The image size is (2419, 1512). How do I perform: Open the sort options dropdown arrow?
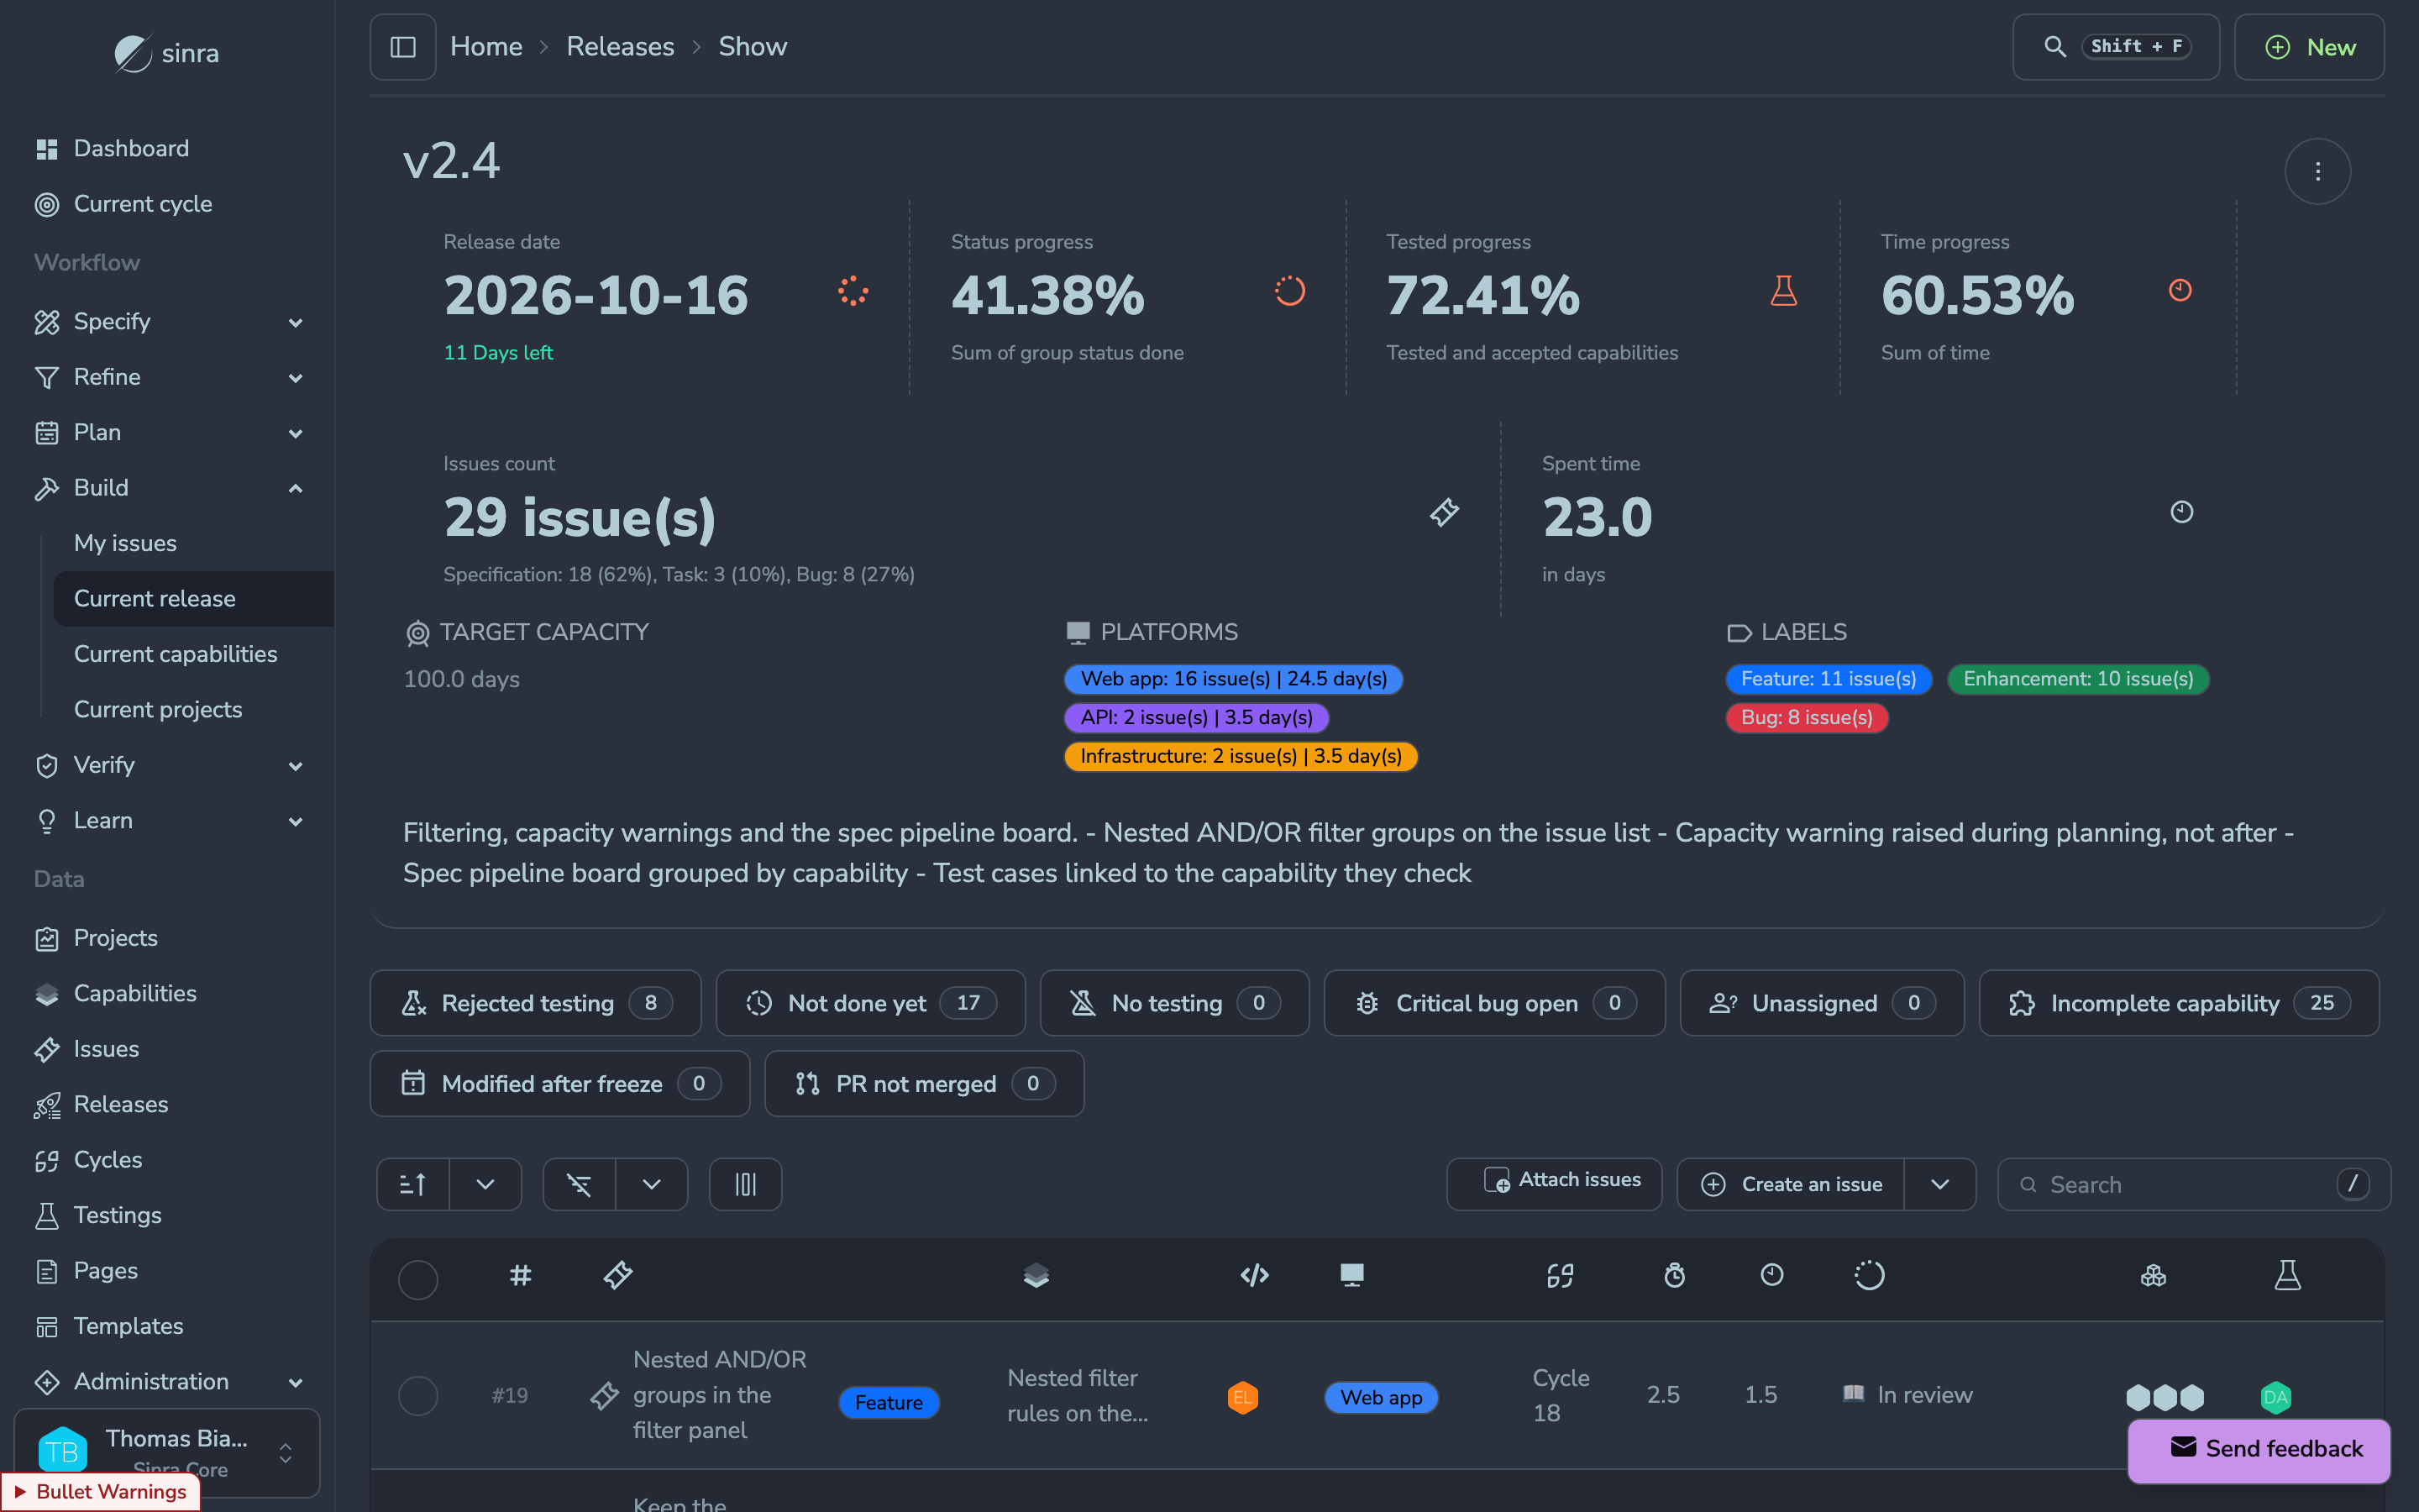point(485,1184)
